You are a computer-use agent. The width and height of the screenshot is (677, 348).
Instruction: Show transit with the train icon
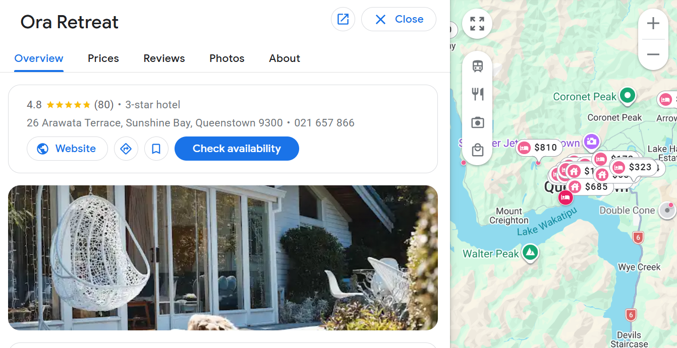pyautogui.click(x=478, y=66)
